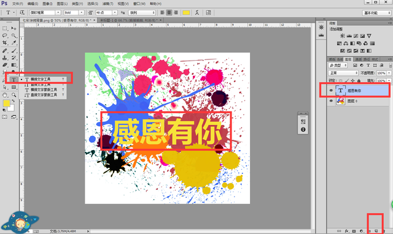Add Channel Mixer adjustment
The width and height of the screenshot is (393, 234).
(366, 43)
